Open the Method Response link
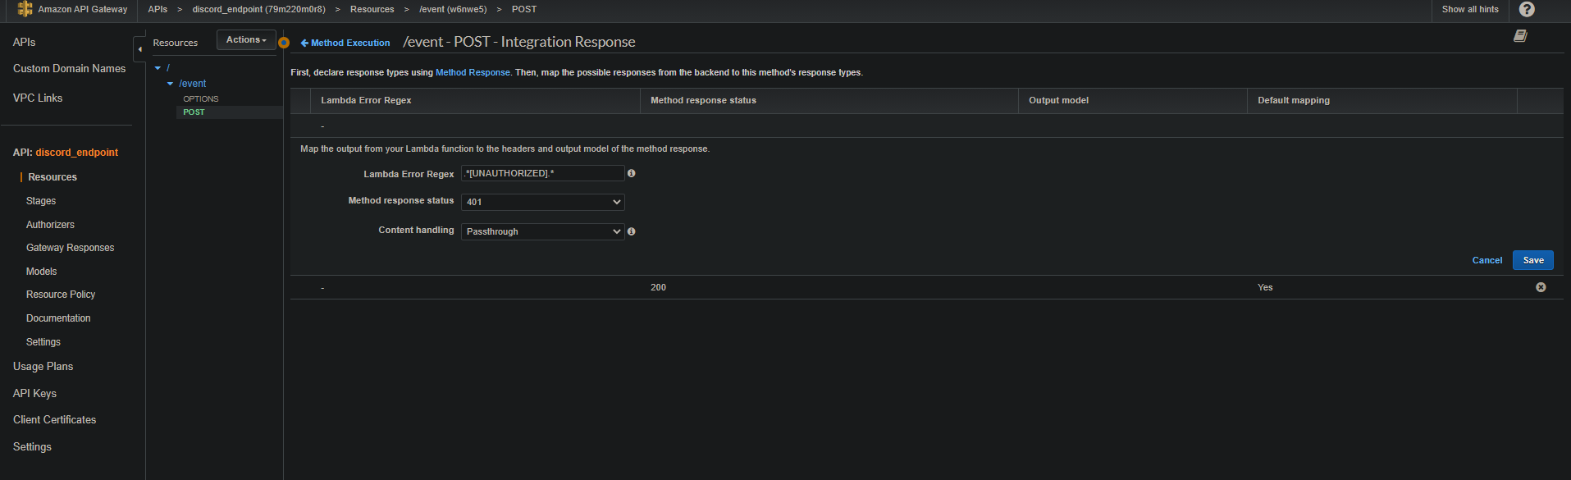This screenshot has height=480, width=1571. pos(473,72)
